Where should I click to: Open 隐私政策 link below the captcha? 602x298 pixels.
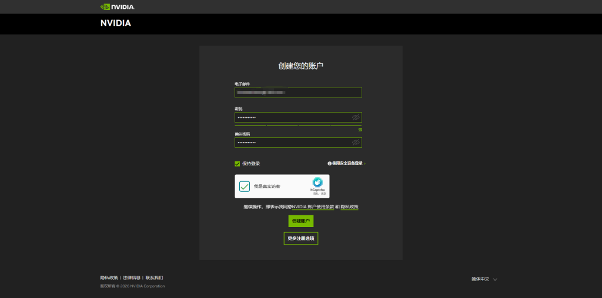349,207
